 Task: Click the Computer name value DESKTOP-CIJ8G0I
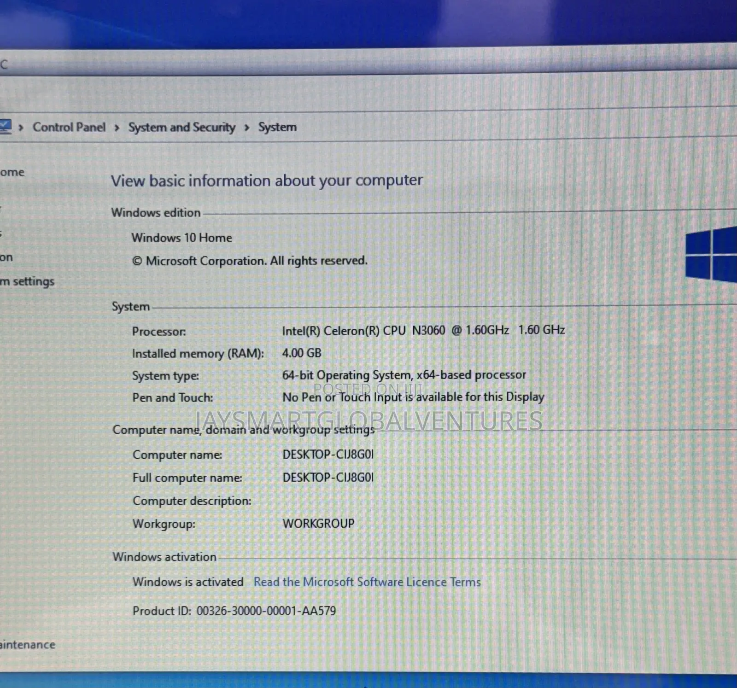(x=328, y=455)
